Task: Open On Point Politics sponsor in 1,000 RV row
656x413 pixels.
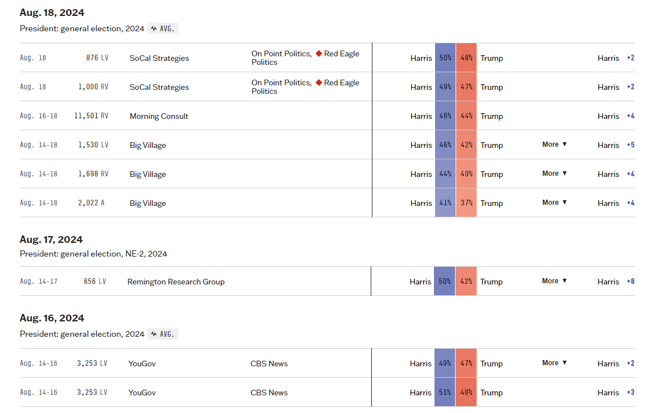Action: click(x=281, y=82)
